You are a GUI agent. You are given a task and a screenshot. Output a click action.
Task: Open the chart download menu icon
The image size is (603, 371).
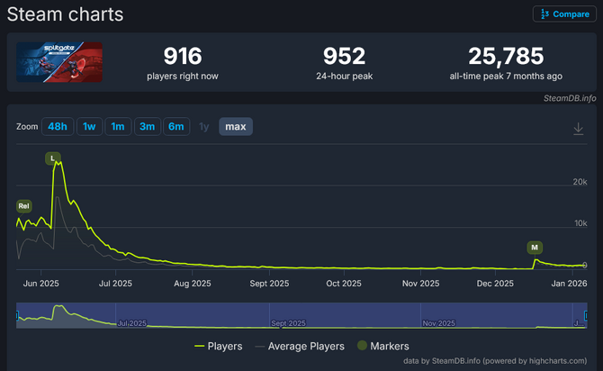coord(578,128)
